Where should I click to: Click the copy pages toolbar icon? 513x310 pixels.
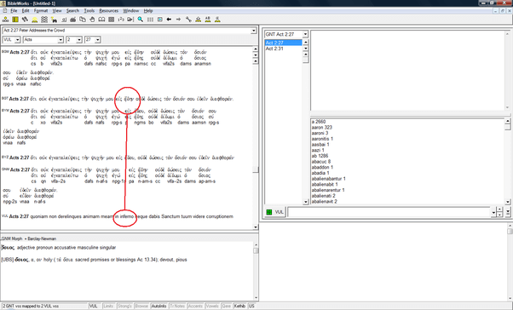tap(83, 20)
